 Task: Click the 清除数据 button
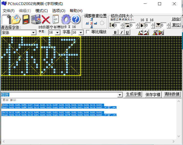pos(172,94)
